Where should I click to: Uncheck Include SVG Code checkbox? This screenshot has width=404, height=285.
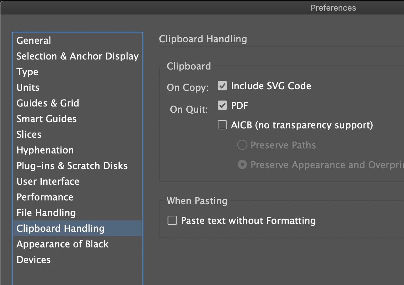[x=222, y=86]
